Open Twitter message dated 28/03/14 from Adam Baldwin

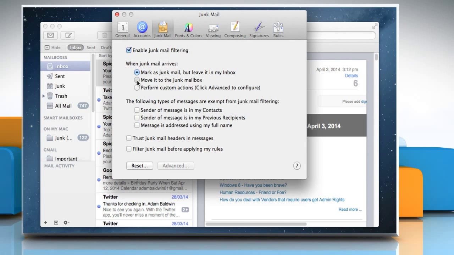[144, 206]
